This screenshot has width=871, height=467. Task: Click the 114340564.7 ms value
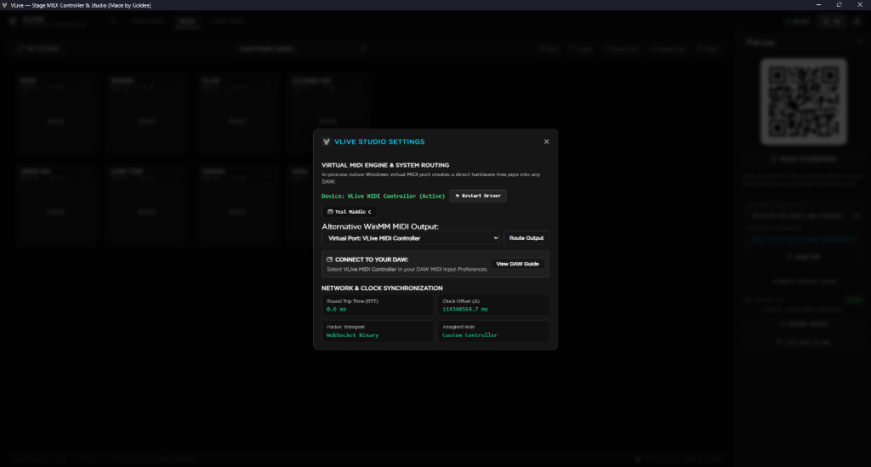coord(465,310)
